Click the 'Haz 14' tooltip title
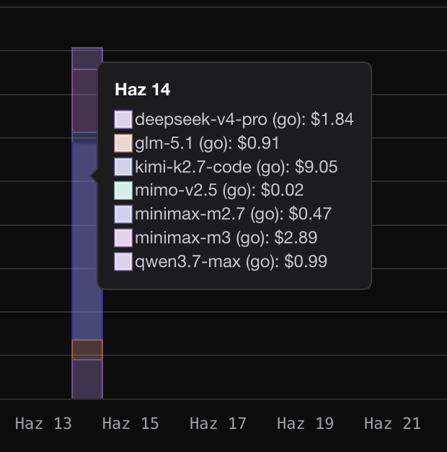The height and width of the screenshot is (452, 447). click(x=143, y=90)
